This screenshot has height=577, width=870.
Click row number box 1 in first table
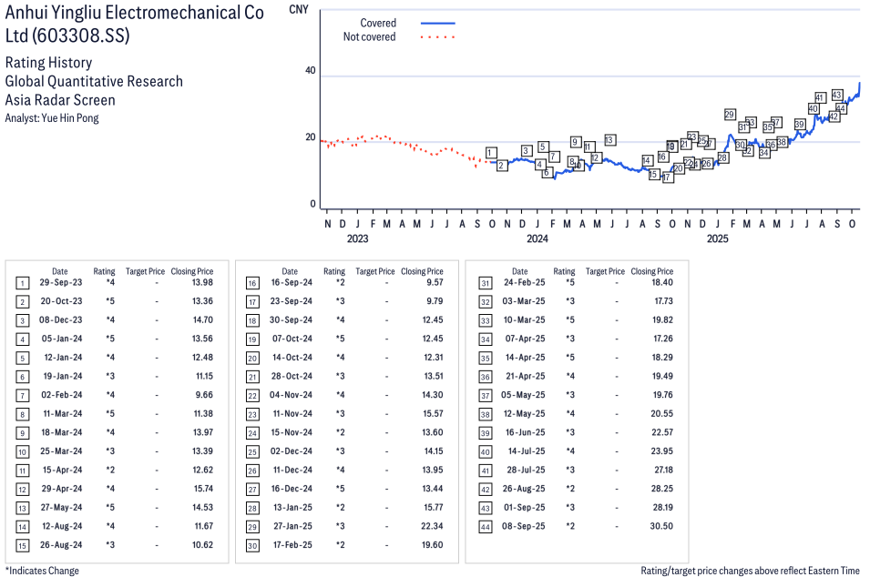coord(21,283)
